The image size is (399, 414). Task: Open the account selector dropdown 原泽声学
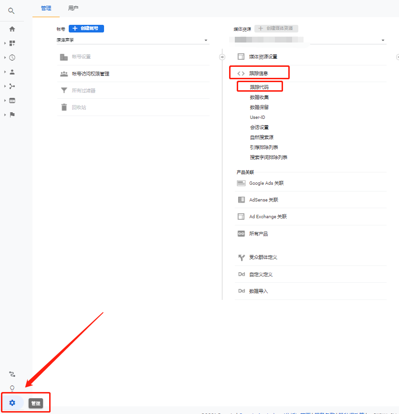[x=133, y=40]
